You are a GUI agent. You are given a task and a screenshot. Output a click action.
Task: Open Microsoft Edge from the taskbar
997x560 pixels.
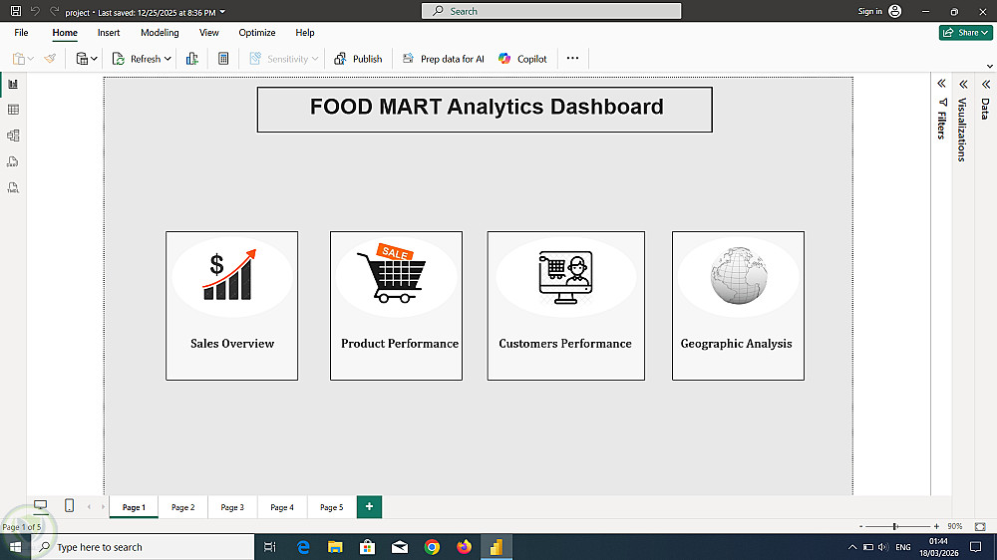[x=303, y=547]
